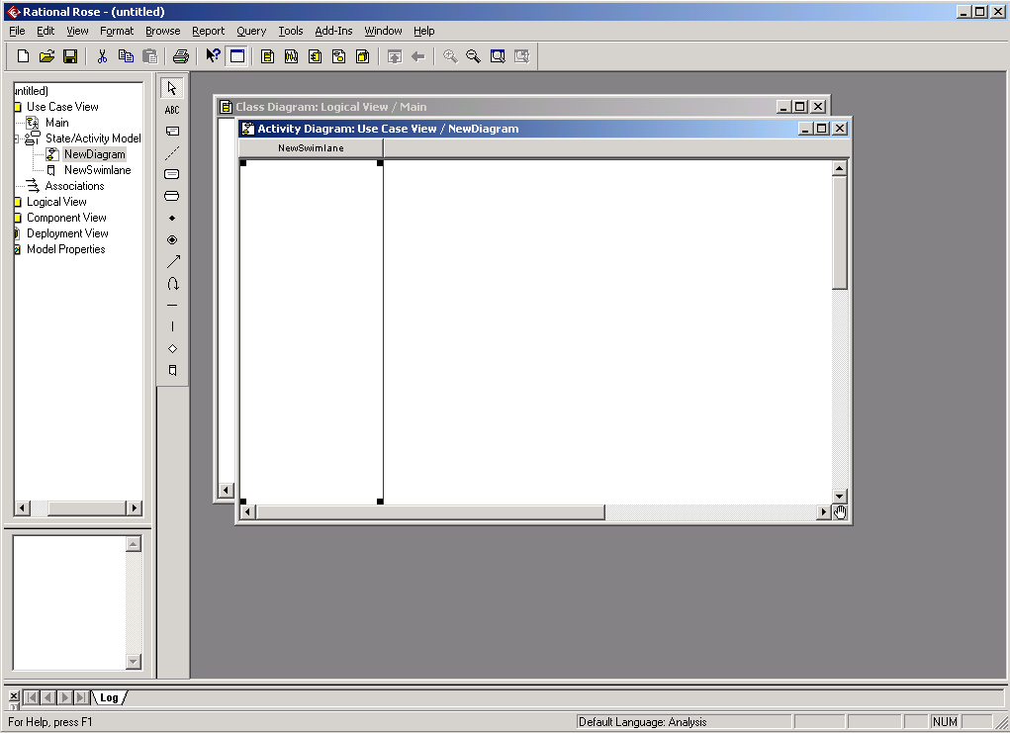Select Model Properties in browser tree
The height and width of the screenshot is (733, 1010).
pos(65,249)
